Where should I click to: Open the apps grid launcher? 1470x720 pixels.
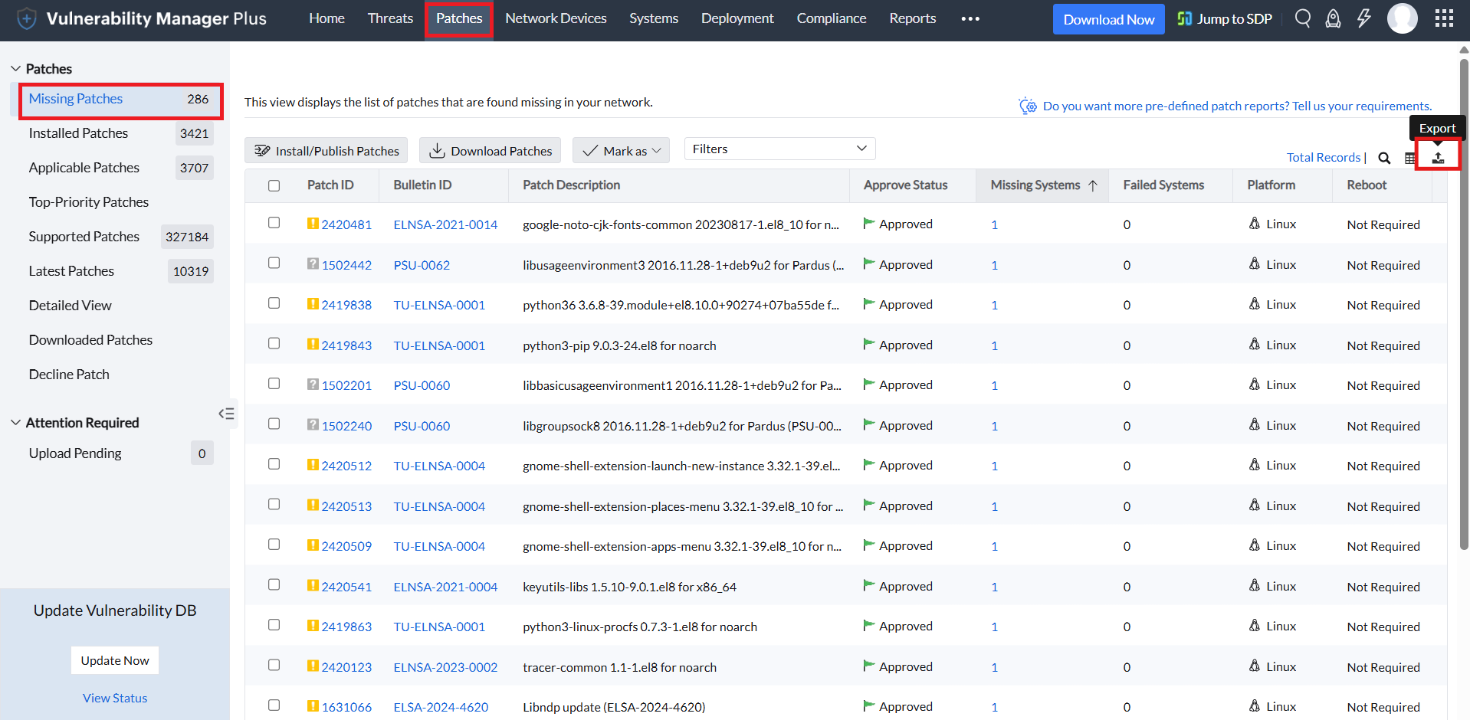point(1444,18)
